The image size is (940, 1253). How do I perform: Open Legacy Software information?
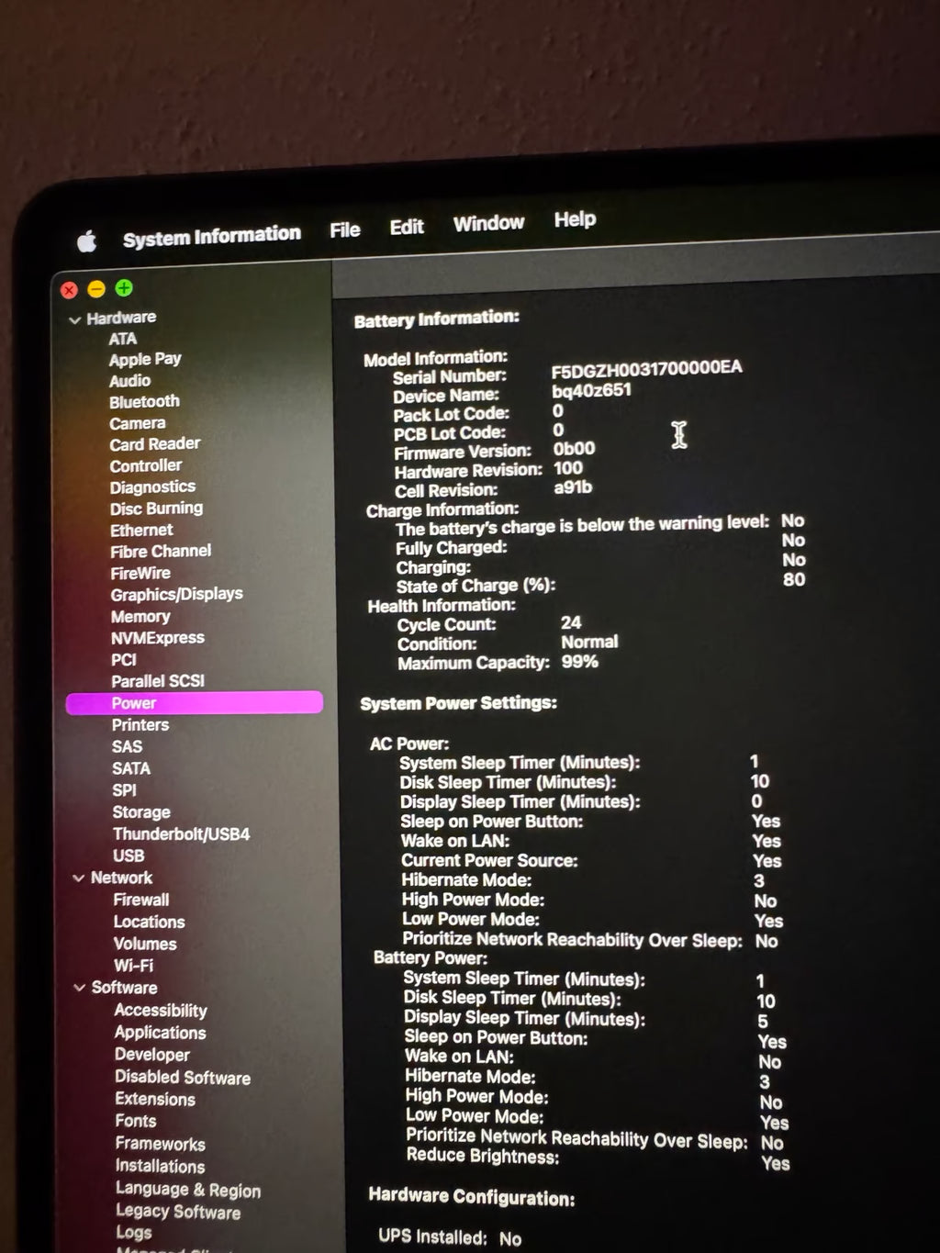pos(178,1212)
